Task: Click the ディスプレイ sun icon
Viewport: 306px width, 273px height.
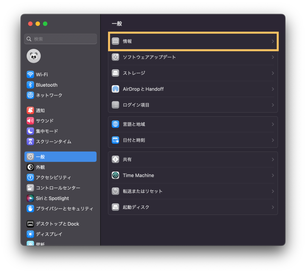Action: click(x=30, y=234)
